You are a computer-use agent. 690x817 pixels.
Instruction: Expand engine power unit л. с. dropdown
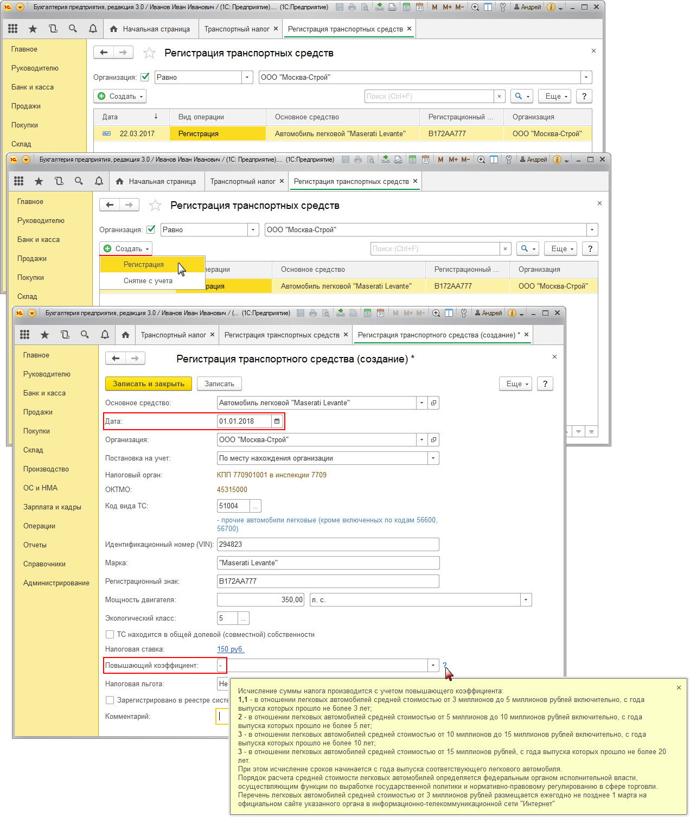click(x=526, y=599)
